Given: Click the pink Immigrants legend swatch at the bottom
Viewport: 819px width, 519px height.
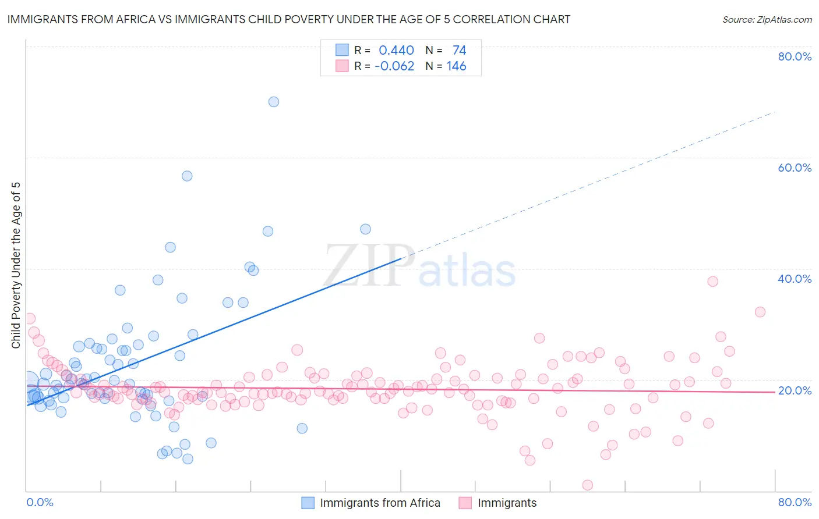Looking at the screenshot, I should click(465, 503).
